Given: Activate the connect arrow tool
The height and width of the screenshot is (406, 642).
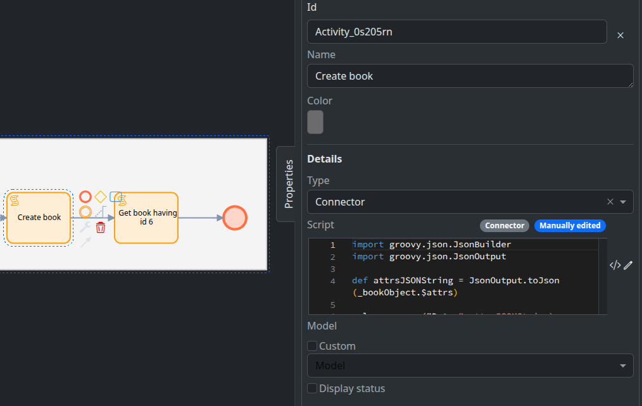Looking at the screenshot, I should (85, 242).
